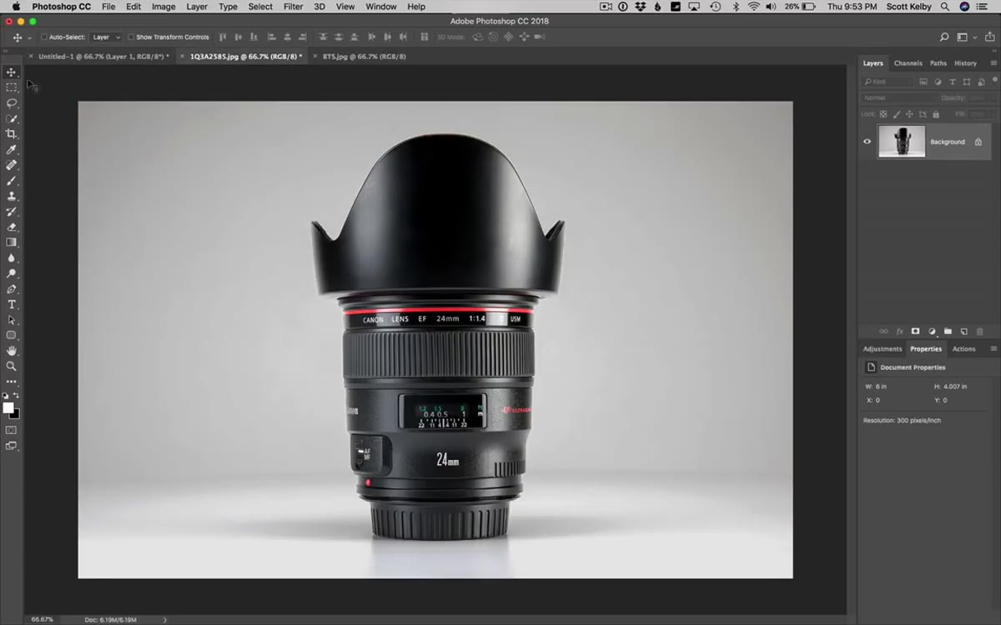This screenshot has width=1001, height=625.
Task: Select the Dodge tool
Action: tap(11, 273)
